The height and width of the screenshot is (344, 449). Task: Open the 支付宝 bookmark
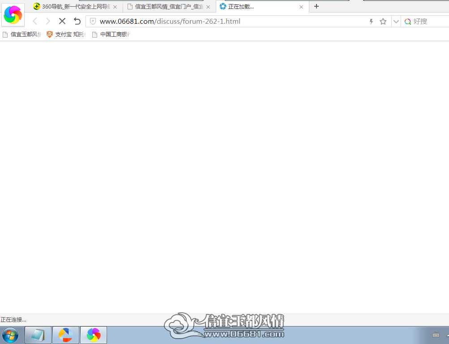click(x=66, y=34)
